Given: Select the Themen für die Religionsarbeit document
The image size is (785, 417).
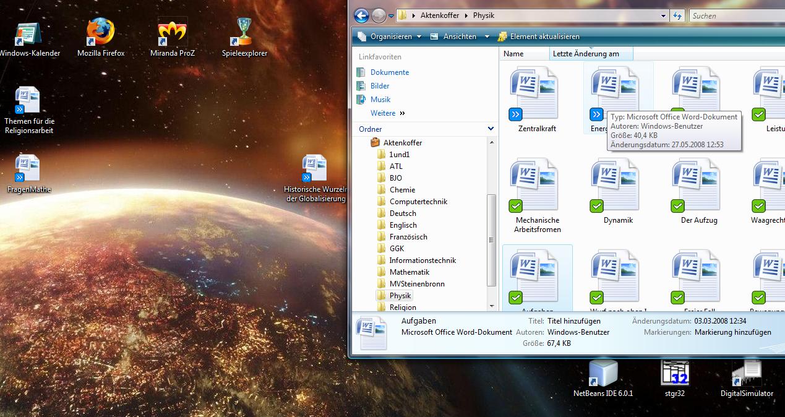Looking at the screenshot, I should click(x=28, y=110).
